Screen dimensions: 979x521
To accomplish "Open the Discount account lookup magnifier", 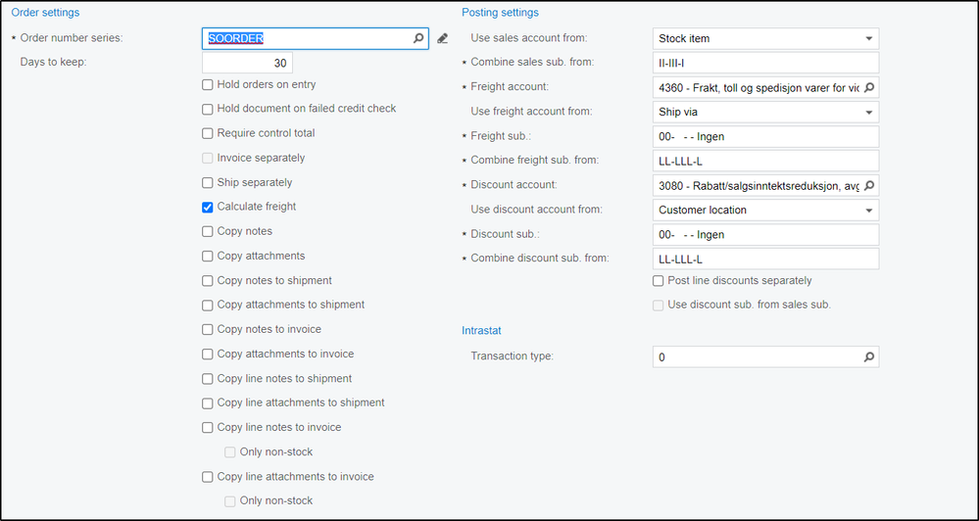I will tap(868, 186).
